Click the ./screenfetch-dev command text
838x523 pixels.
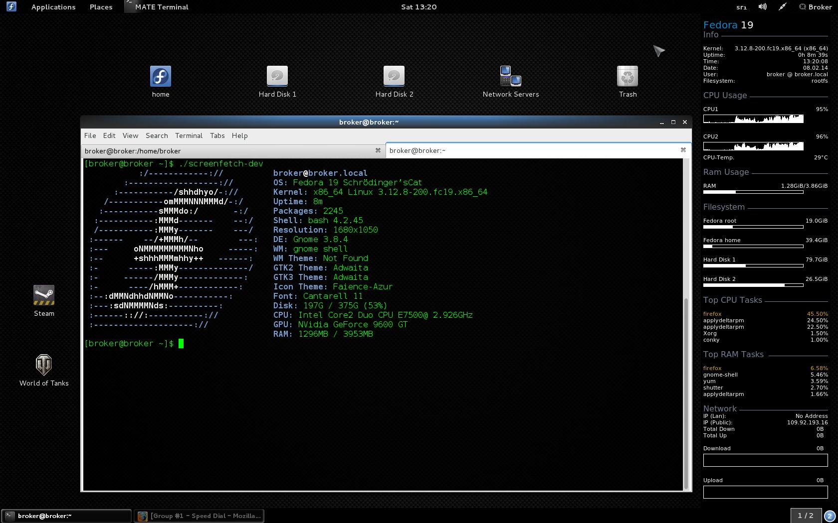(221, 163)
